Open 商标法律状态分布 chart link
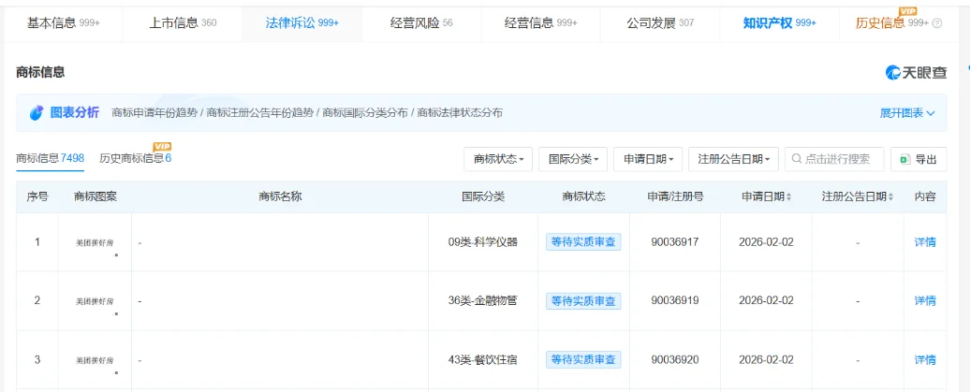Viewport: 971px width, 392px height. [x=460, y=113]
